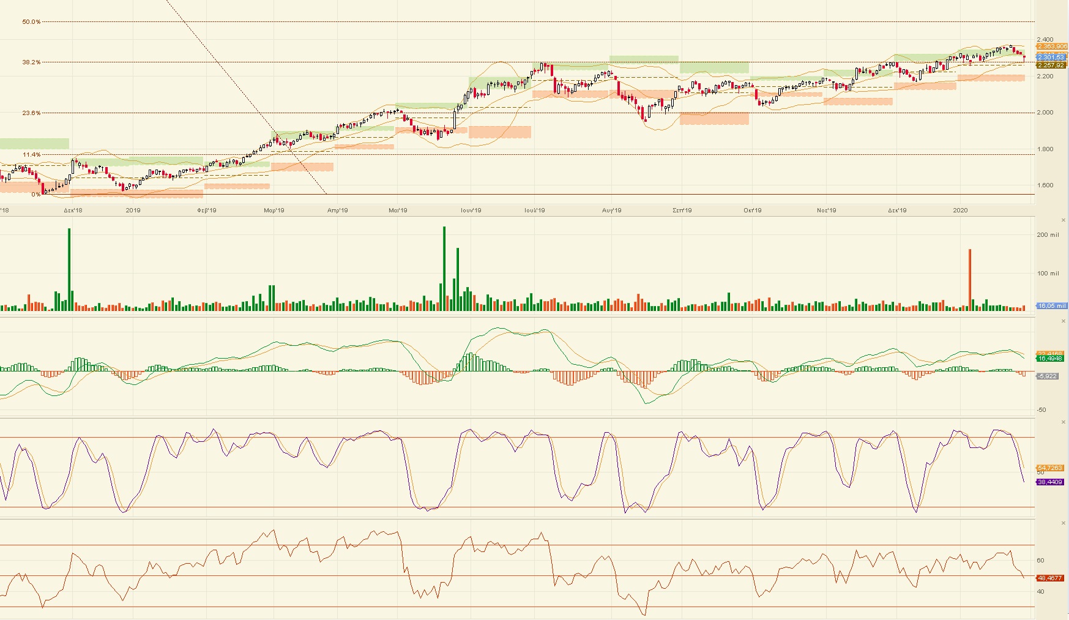Select the 38.2% Fibonacci level label
This screenshot has height=620, width=1069.
click(31, 62)
